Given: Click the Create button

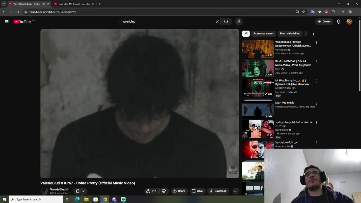Looking at the screenshot, I should coord(324,22).
